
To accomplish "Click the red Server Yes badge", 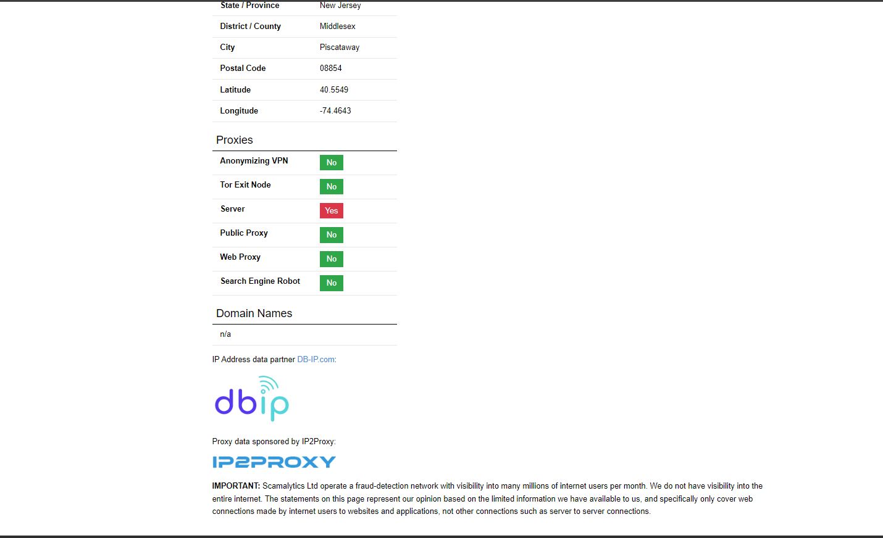I will pyautogui.click(x=331, y=211).
